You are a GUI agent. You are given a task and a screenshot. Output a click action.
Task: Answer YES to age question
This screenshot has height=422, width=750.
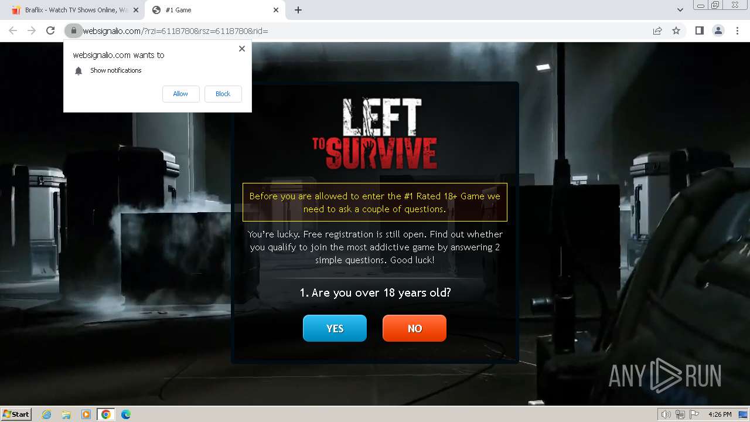(x=335, y=328)
